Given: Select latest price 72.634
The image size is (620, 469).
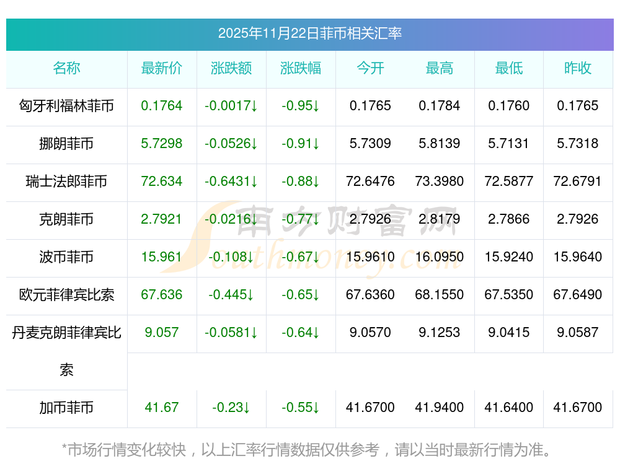Looking at the screenshot, I should coord(162,181).
